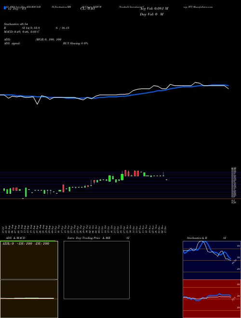241x318 pixels.
Task: Click the SI 14/5: 53.8 reading
Action: point(31,28)
